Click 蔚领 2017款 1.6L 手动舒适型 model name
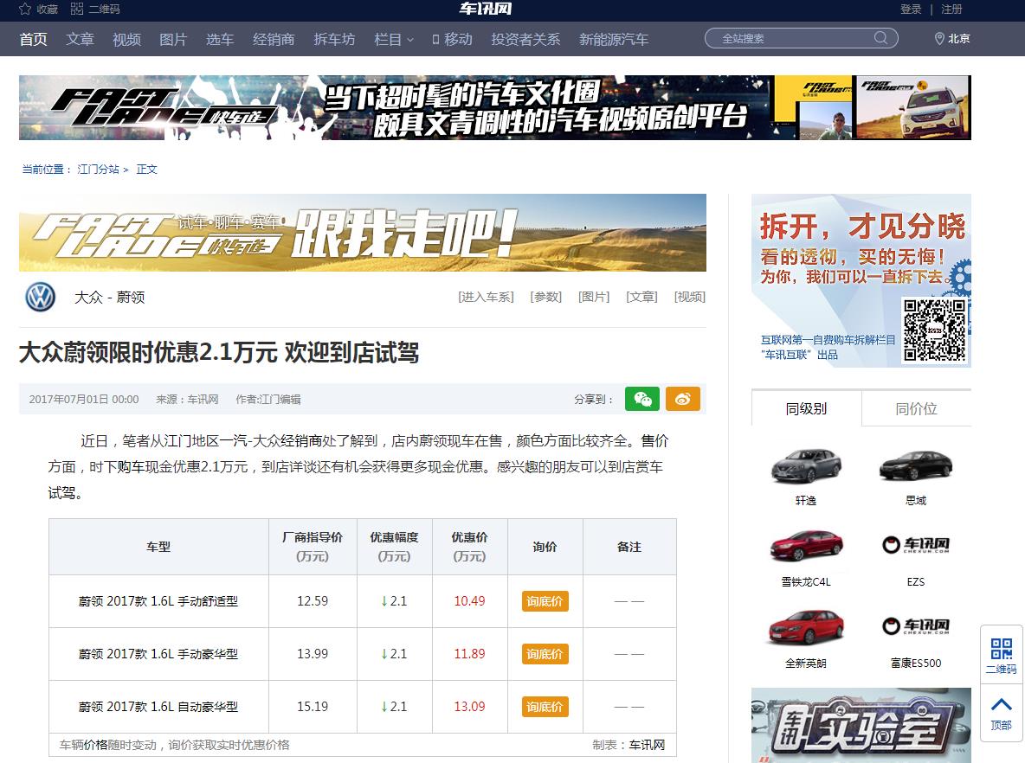 158,601
